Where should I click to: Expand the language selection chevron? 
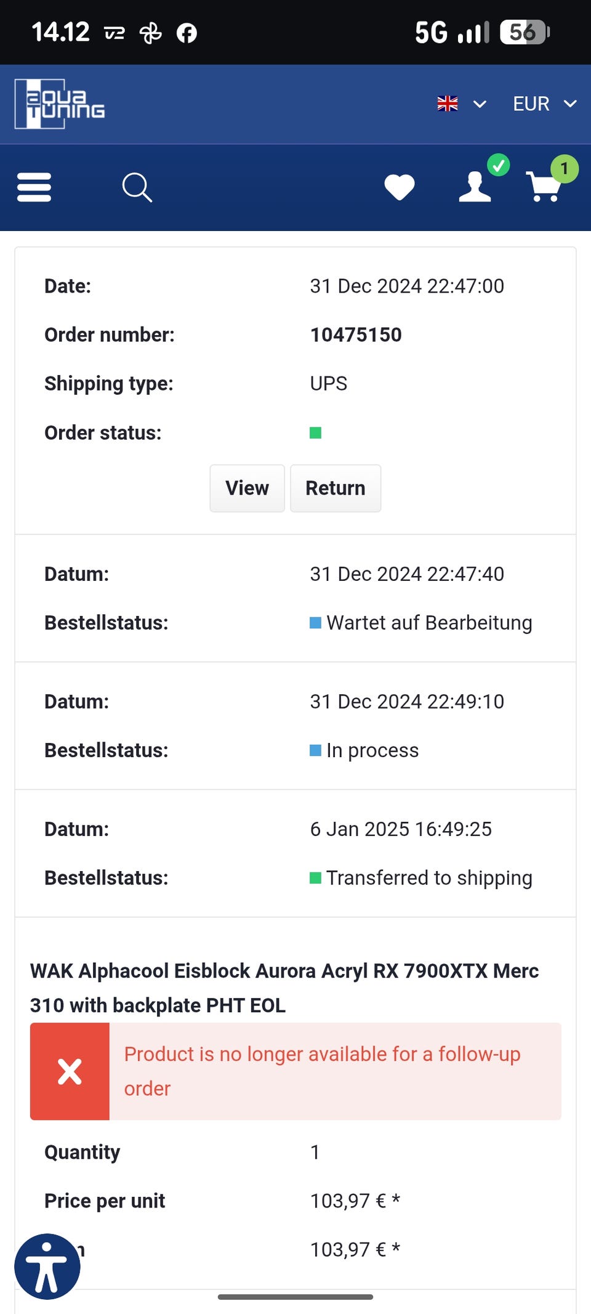click(x=480, y=104)
